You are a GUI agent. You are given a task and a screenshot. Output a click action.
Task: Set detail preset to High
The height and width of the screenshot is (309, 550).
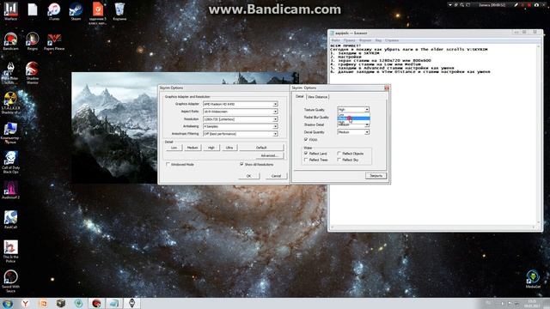click(211, 148)
